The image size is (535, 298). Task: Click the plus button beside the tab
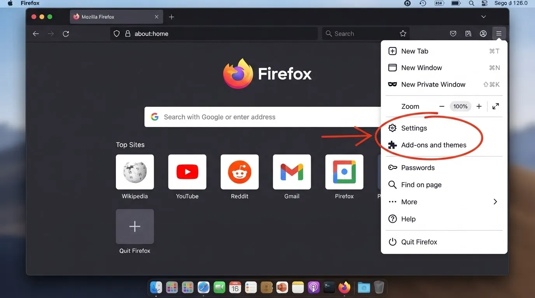pos(171,17)
